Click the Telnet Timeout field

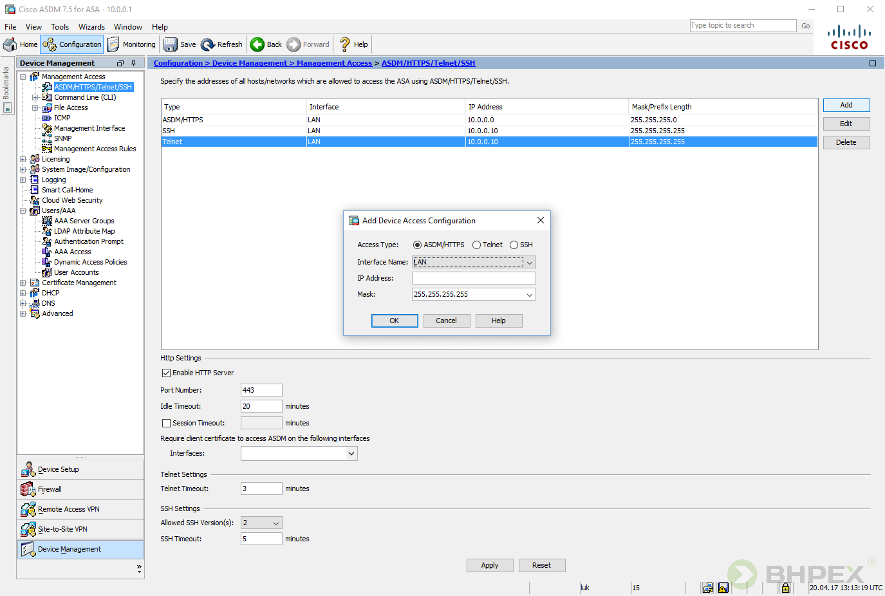point(261,489)
